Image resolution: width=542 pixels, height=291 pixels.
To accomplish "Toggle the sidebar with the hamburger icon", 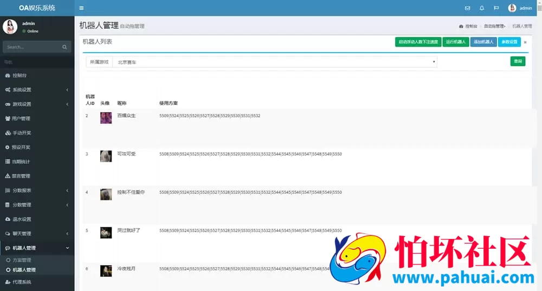I will point(81,8).
